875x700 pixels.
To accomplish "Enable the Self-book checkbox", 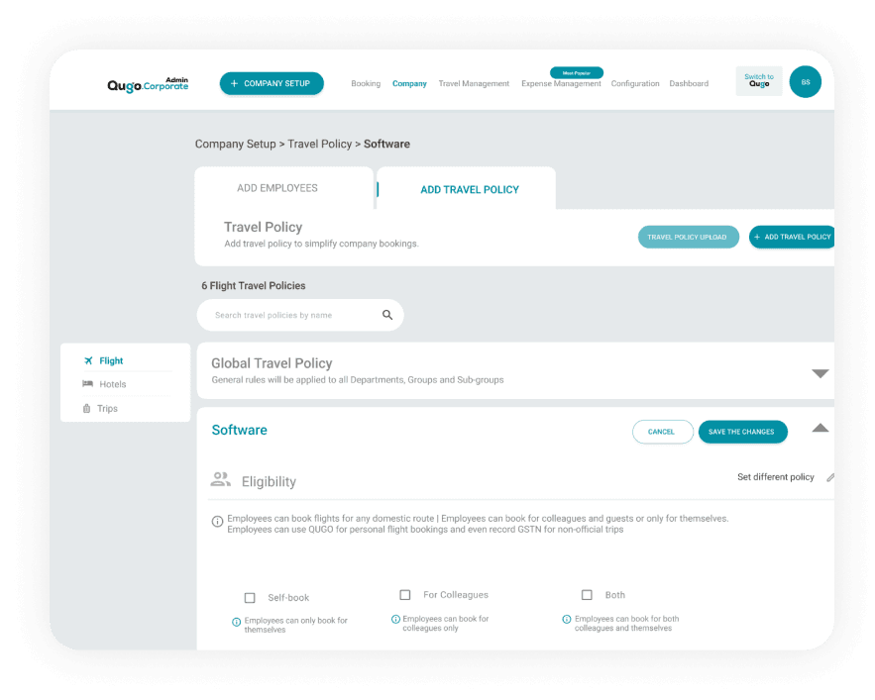I will pos(250,597).
